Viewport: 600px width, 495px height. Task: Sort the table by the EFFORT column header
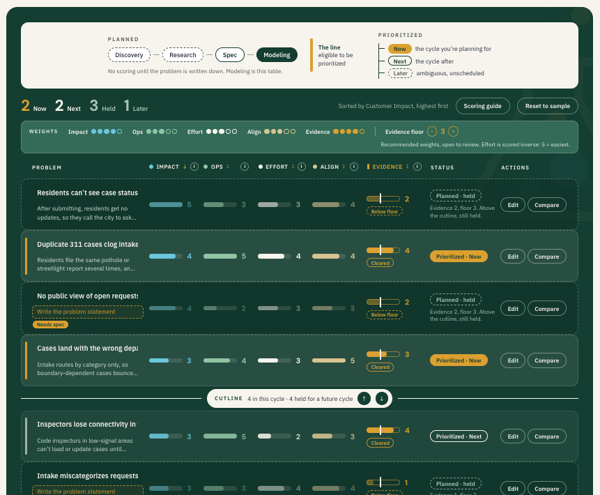click(276, 167)
